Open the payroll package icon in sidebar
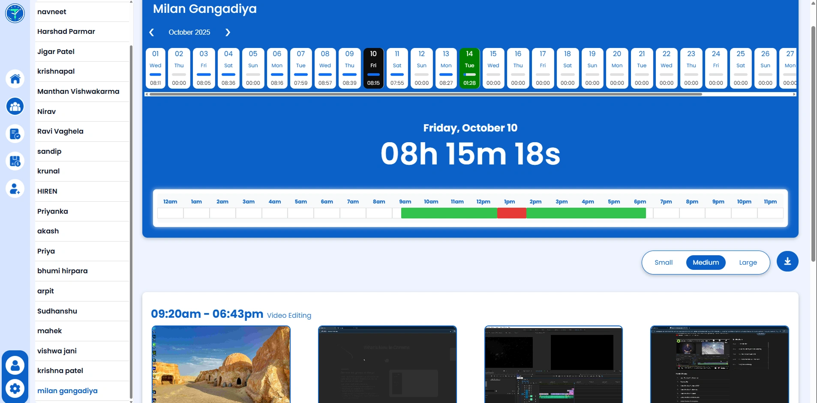The image size is (817, 403). click(15, 161)
